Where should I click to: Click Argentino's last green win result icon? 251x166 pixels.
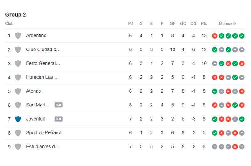pos(242,36)
